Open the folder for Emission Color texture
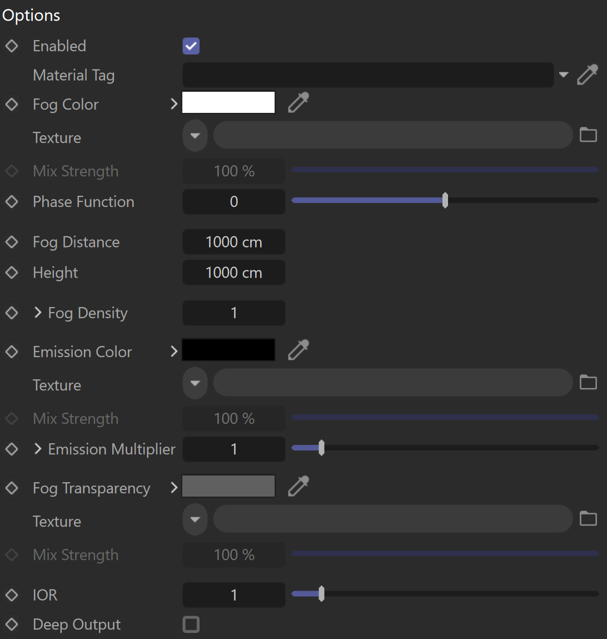 588,382
